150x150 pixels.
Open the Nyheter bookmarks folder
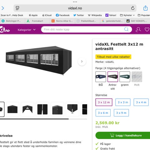(x=127, y=15)
